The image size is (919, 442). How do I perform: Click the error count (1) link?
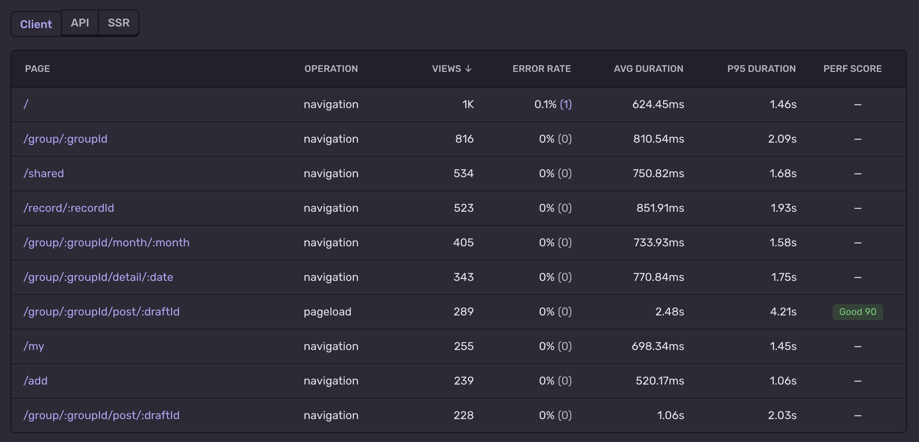[x=566, y=104]
